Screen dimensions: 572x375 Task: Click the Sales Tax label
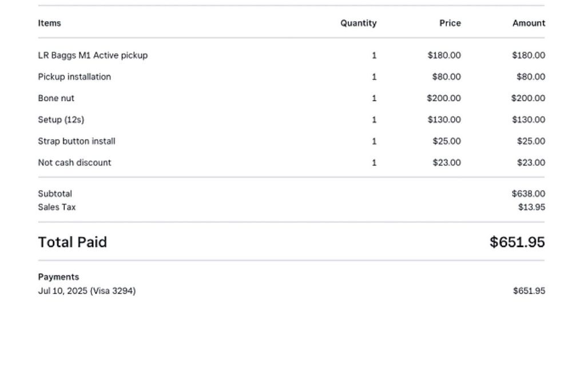tap(57, 207)
